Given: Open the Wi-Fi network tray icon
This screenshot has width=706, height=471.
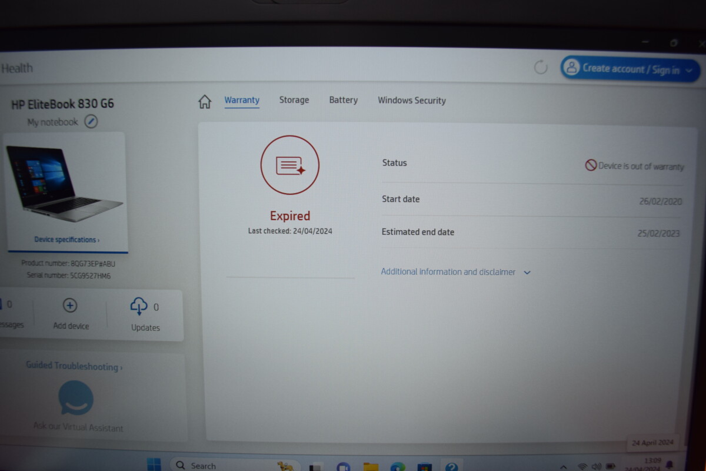Looking at the screenshot, I should (583, 466).
